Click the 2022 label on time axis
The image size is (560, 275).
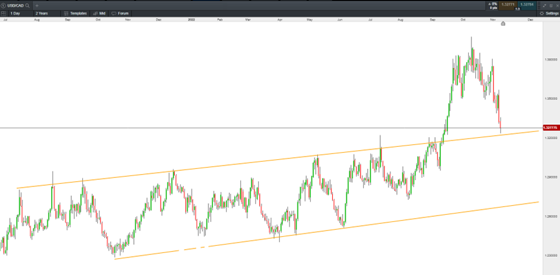point(191,19)
